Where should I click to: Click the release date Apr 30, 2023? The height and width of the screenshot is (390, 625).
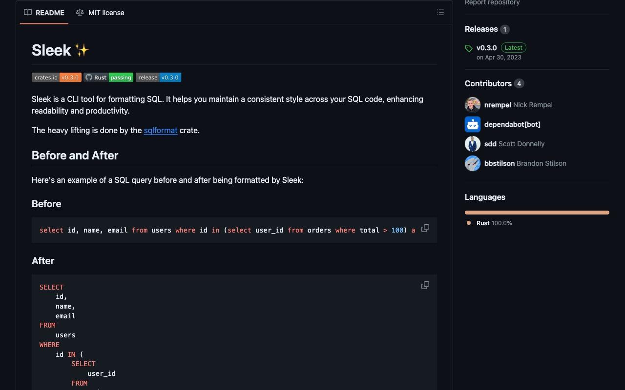pos(499,58)
